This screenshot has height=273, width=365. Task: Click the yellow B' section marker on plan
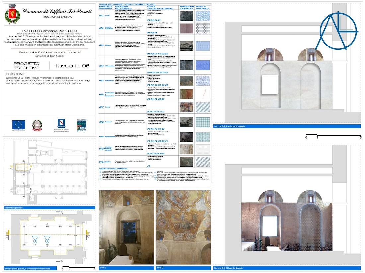[x=87, y=233]
